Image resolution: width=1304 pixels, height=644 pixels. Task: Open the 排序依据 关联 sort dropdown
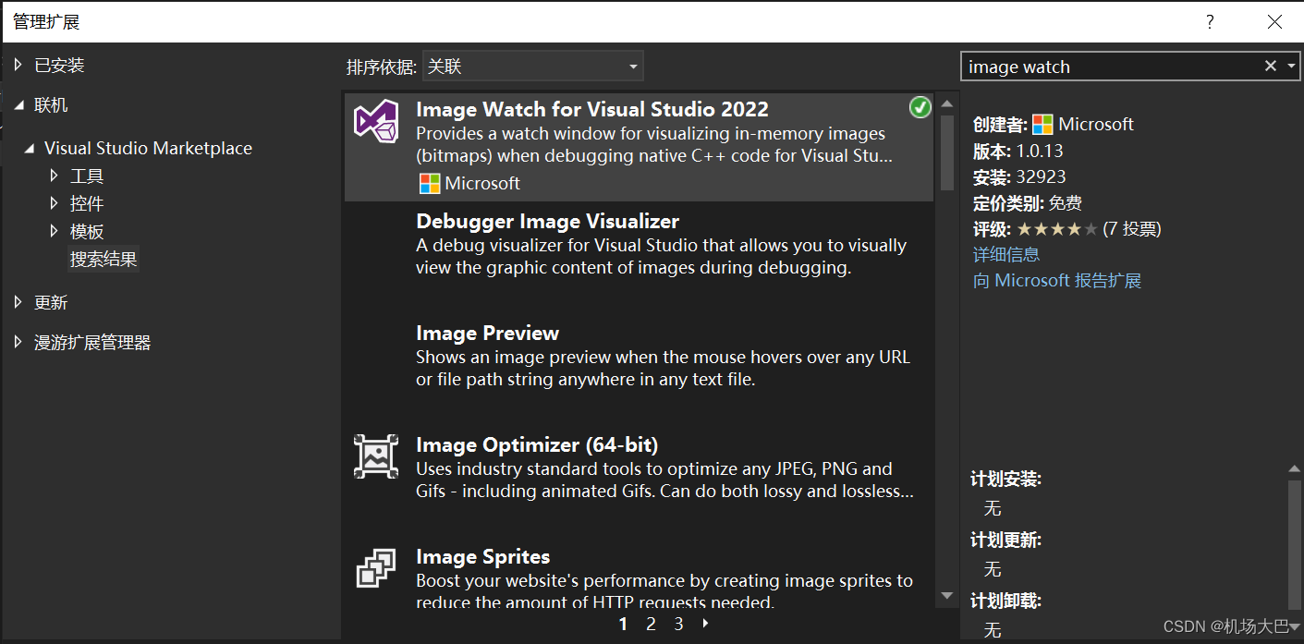[x=533, y=67]
